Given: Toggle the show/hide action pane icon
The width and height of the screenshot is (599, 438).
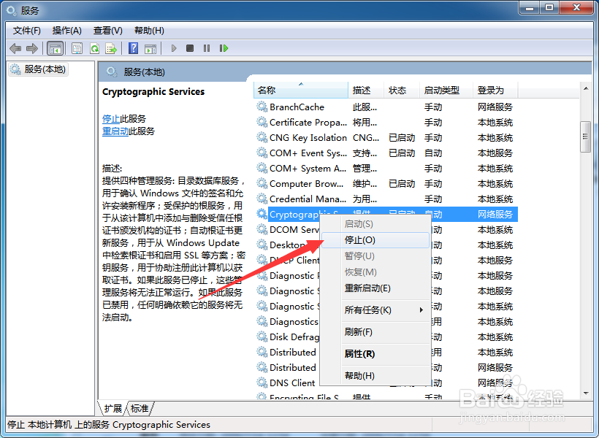Looking at the screenshot, I should click(x=151, y=48).
